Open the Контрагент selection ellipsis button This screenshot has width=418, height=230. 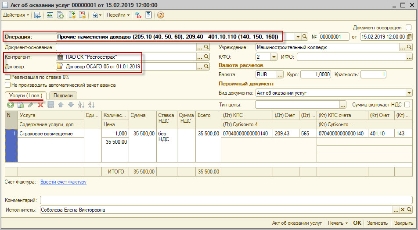[200, 57]
